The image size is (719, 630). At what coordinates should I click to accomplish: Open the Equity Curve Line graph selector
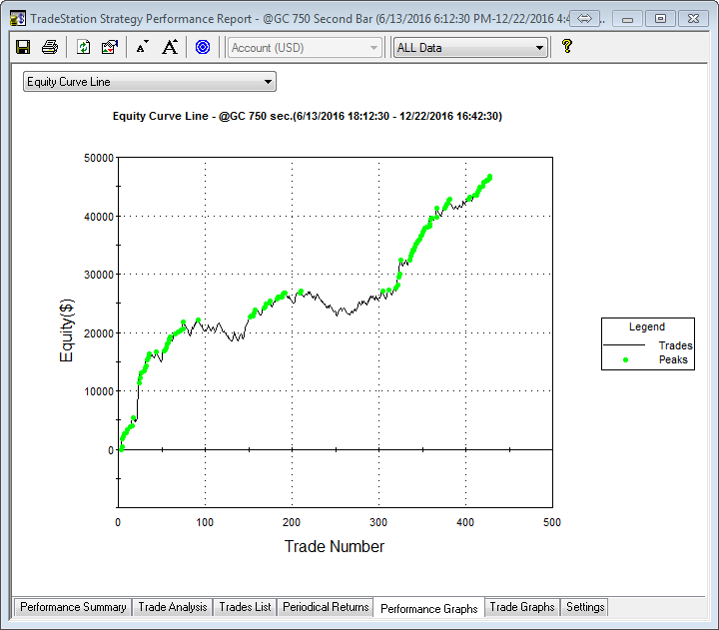pyautogui.click(x=150, y=82)
